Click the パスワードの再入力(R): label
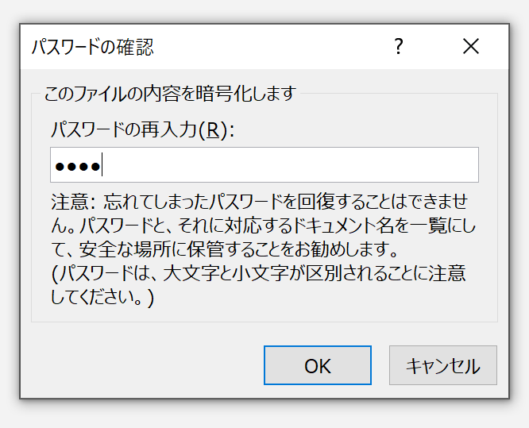Viewport: 529px width, 428px height. coord(142,130)
